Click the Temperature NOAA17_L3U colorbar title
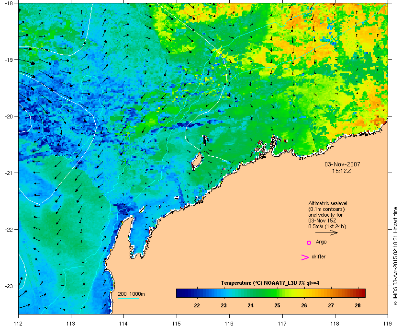Image resolution: width=402 pixels, height=326 pixels. pos(270,283)
